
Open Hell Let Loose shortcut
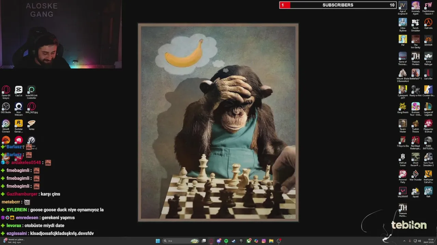point(403,160)
